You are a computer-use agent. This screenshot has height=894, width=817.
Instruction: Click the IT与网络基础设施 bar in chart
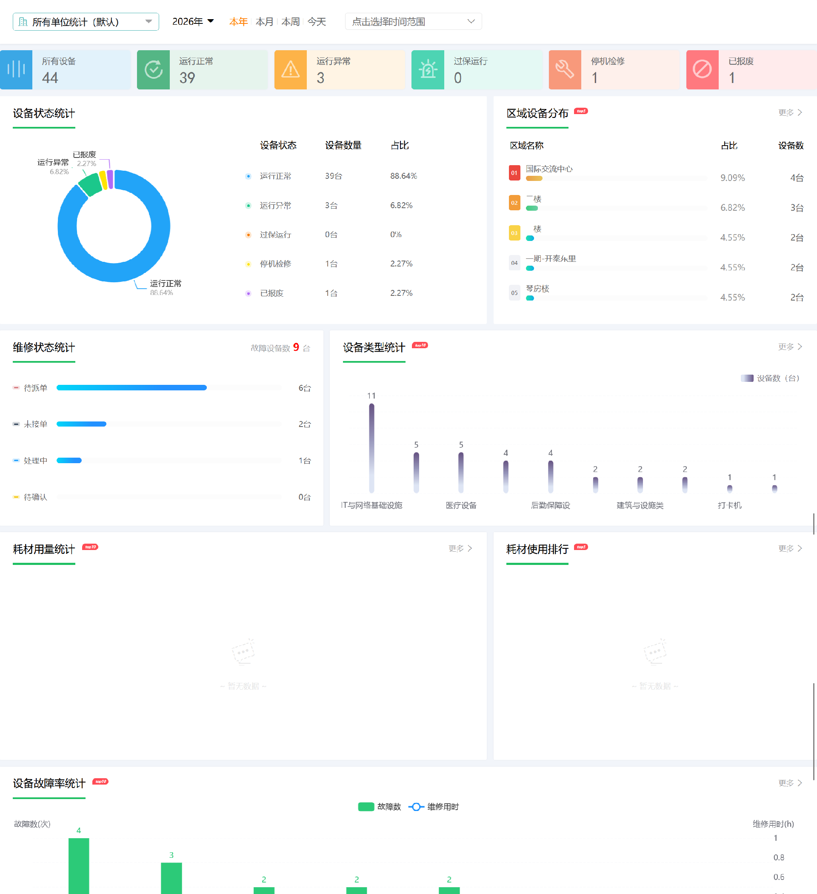coord(371,448)
